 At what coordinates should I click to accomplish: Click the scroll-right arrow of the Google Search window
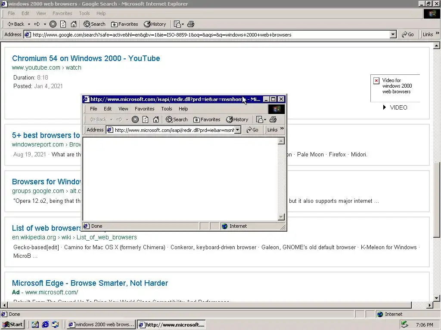click(429, 305)
